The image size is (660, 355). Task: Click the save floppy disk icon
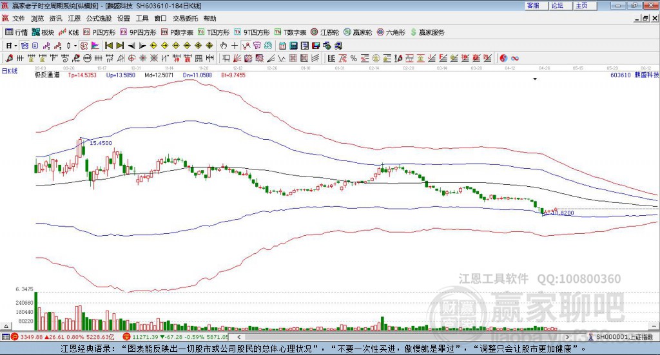click(316, 46)
